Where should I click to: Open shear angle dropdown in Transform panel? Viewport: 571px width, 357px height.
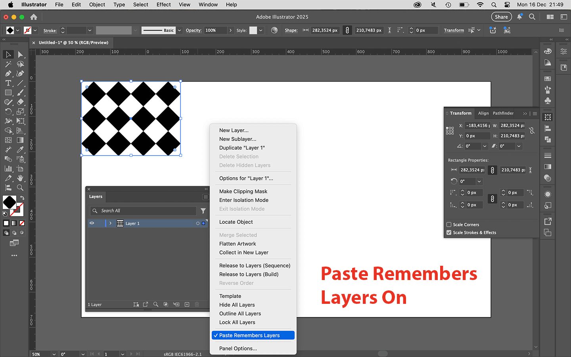519,146
